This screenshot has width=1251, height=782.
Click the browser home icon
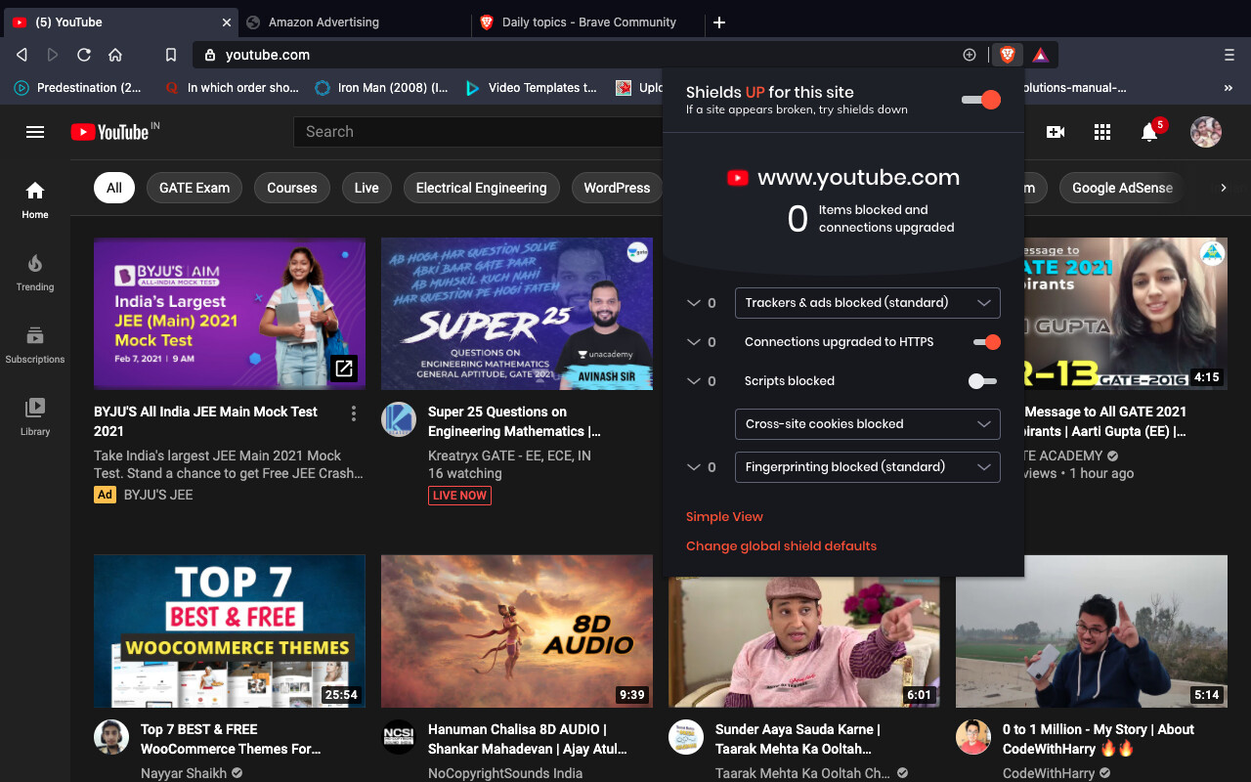115,55
